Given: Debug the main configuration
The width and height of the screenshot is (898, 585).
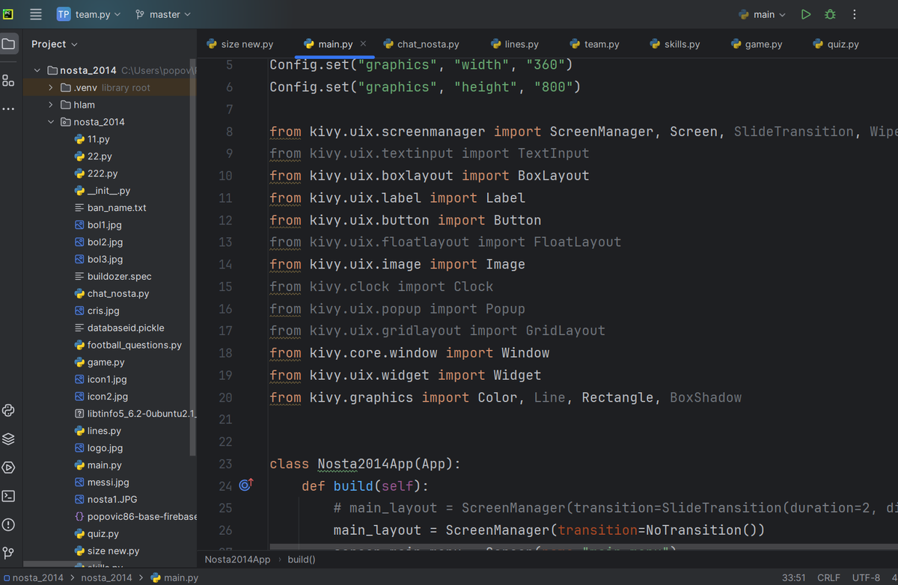Looking at the screenshot, I should [830, 14].
